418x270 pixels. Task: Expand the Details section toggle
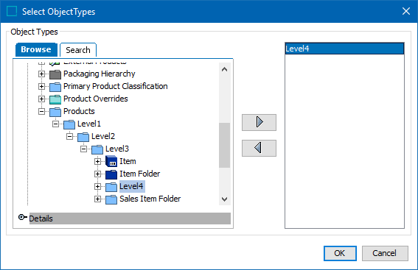coord(22,217)
